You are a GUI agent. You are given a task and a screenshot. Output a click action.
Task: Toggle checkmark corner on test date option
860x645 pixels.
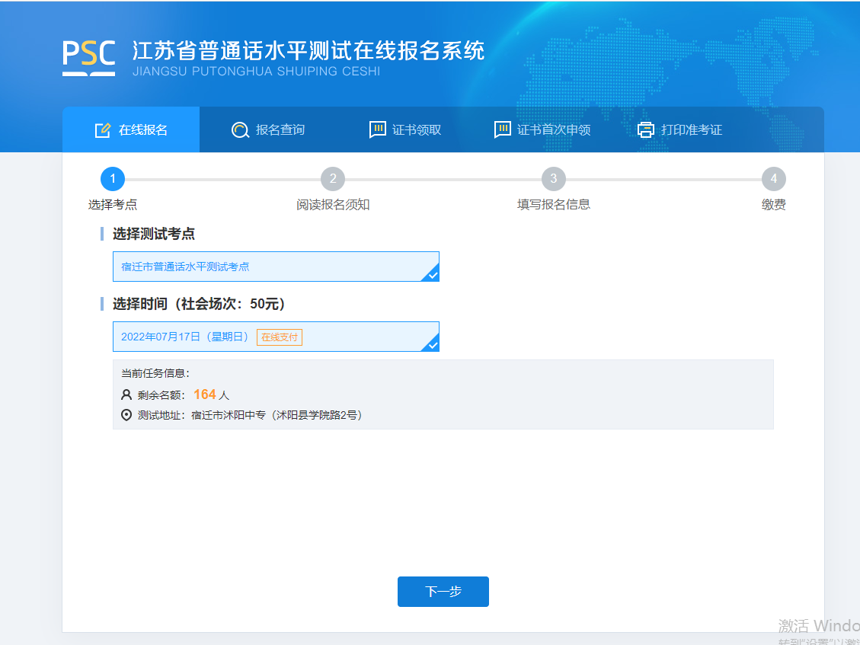click(433, 345)
